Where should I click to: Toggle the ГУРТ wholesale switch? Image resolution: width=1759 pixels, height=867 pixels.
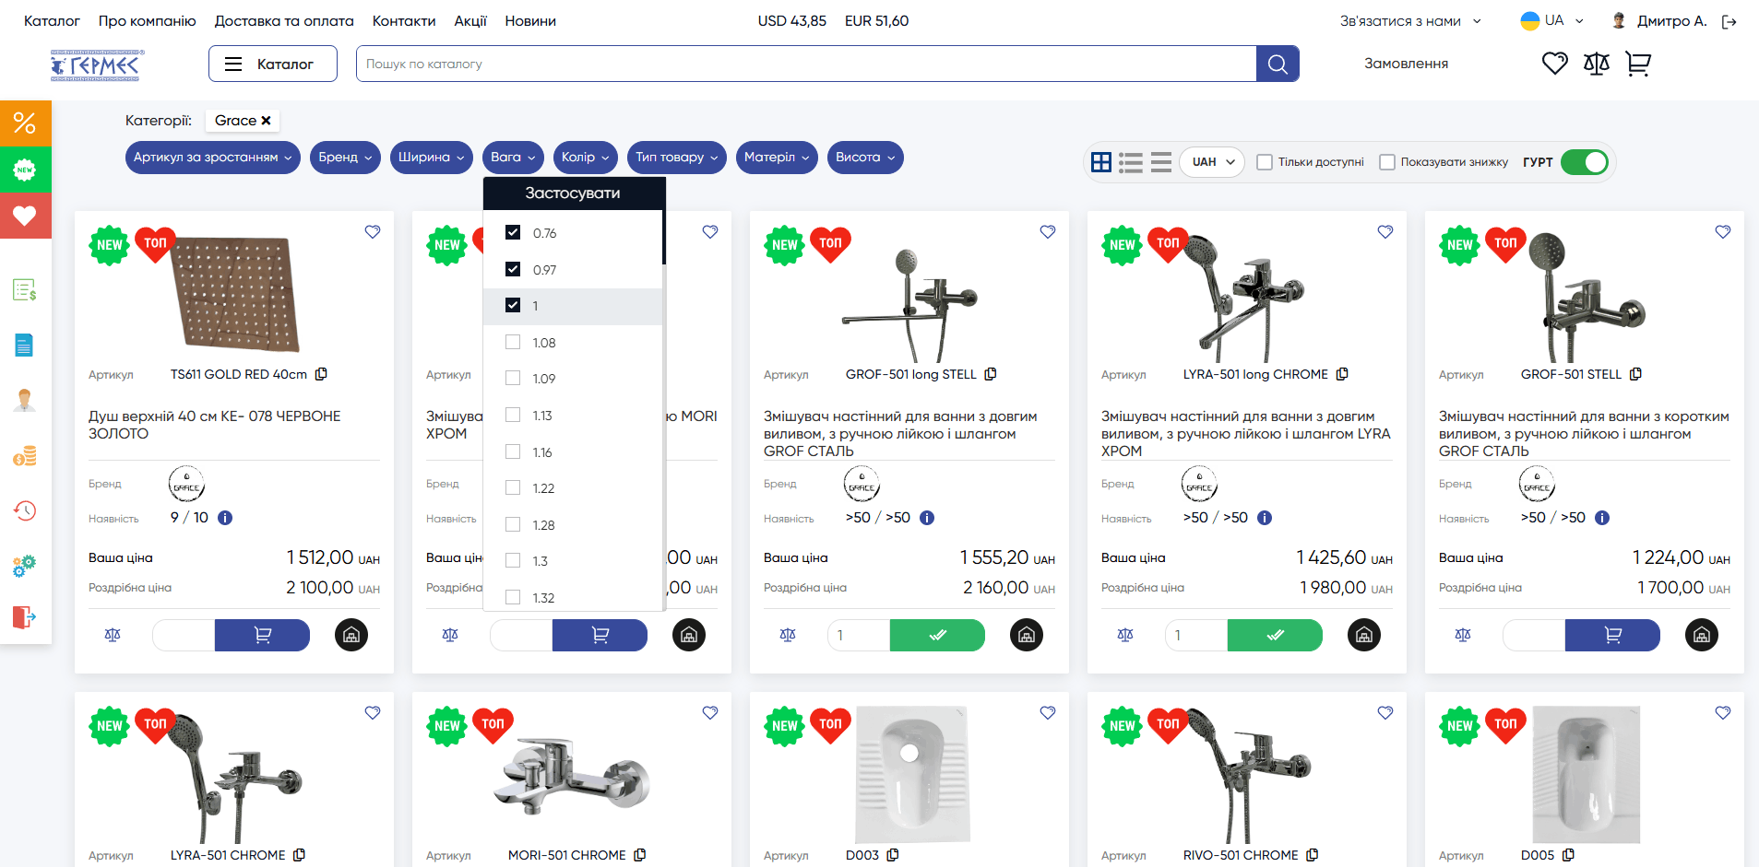(x=1585, y=162)
